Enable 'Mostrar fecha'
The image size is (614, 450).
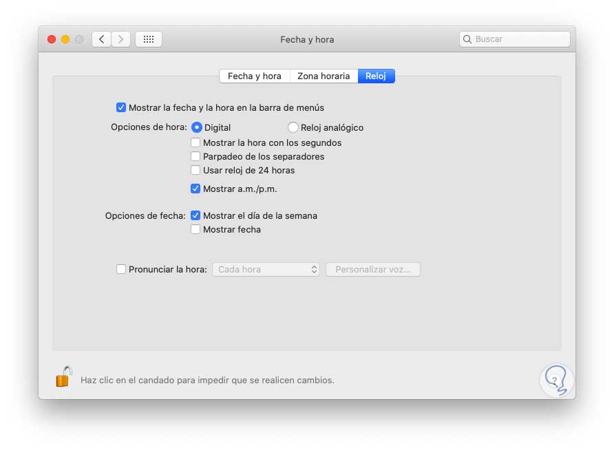pos(195,229)
